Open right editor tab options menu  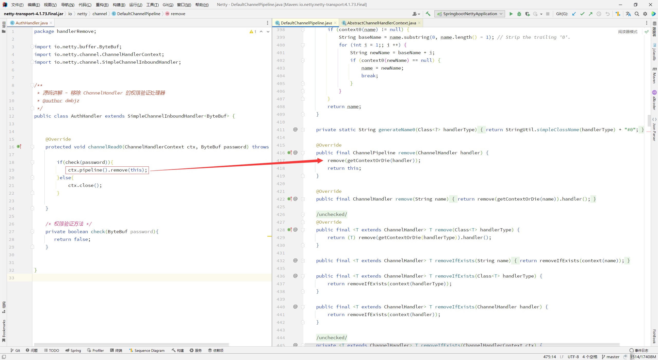pos(647,23)
